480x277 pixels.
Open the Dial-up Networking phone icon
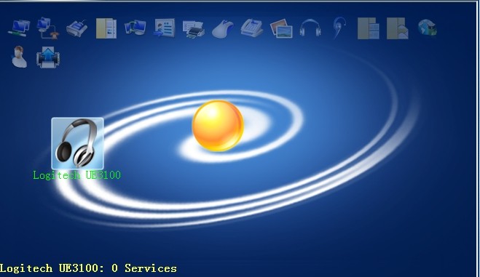coord(48,28)
